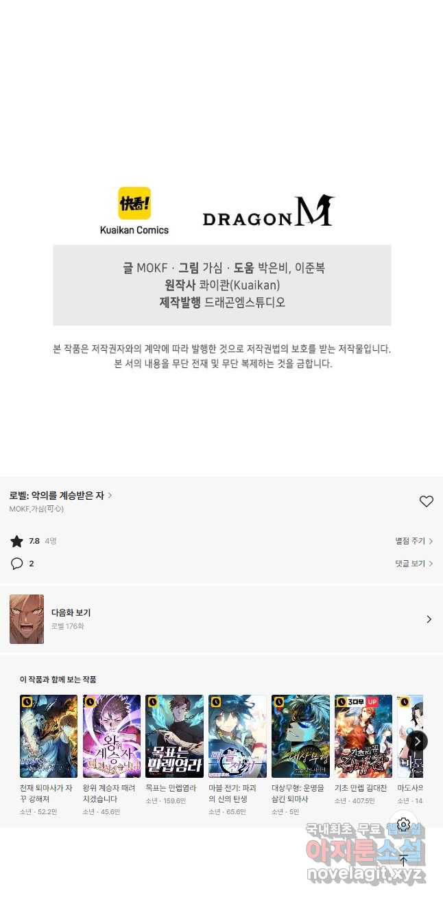Open 왕위 계승자 때려치겠습니다 cover

(112, 736)
